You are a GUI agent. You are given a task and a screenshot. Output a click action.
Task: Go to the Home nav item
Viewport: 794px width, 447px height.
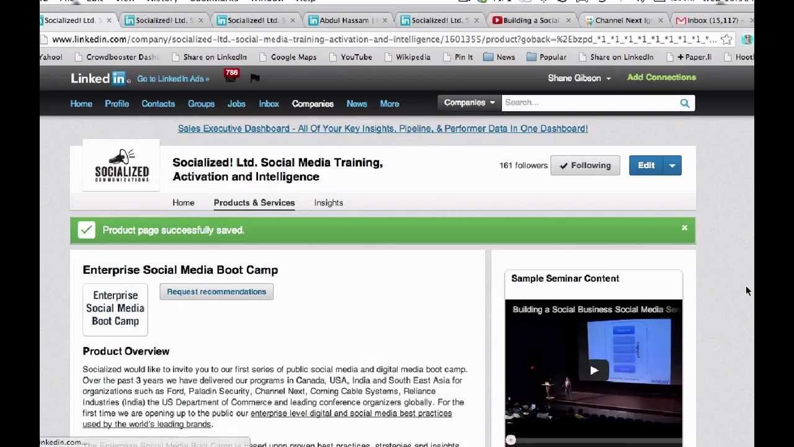pos(81,104)
